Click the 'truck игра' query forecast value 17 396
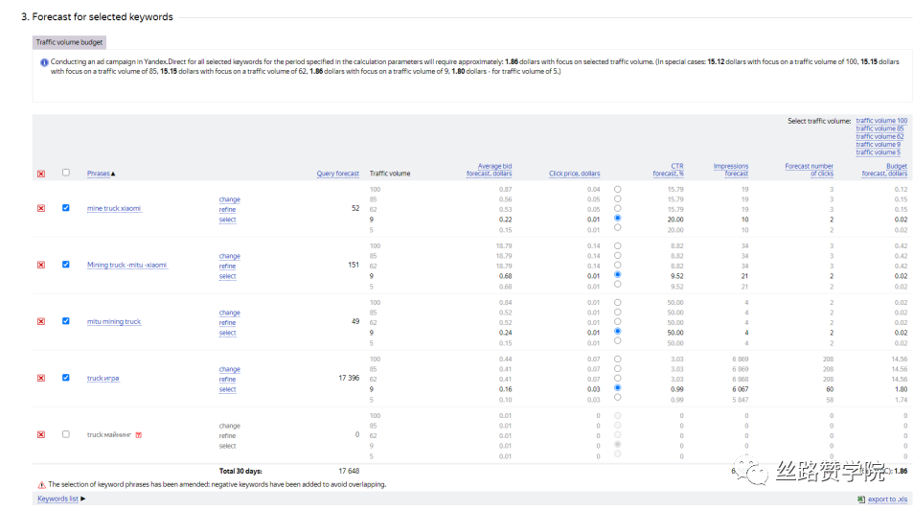This screenshot has height=511, width=914. (349, 378)
